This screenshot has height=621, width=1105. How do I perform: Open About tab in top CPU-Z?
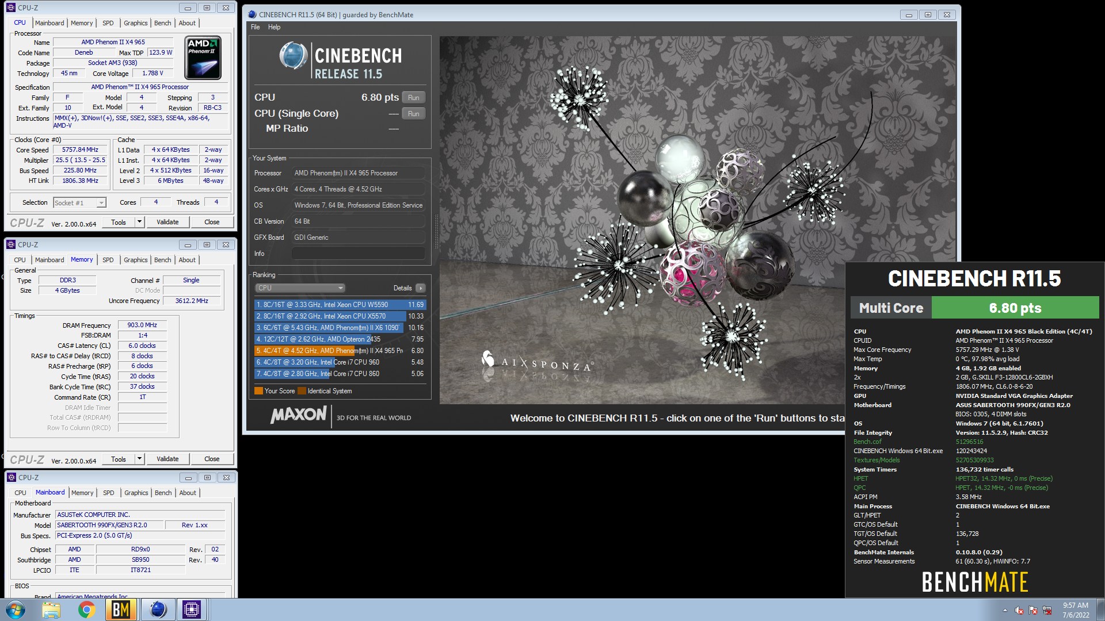click(187, 23)
